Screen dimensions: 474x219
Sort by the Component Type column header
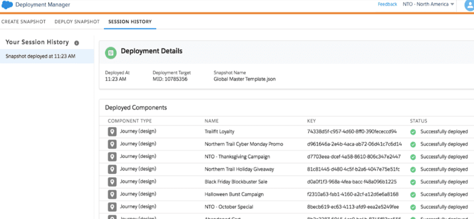tap(130, 121)
